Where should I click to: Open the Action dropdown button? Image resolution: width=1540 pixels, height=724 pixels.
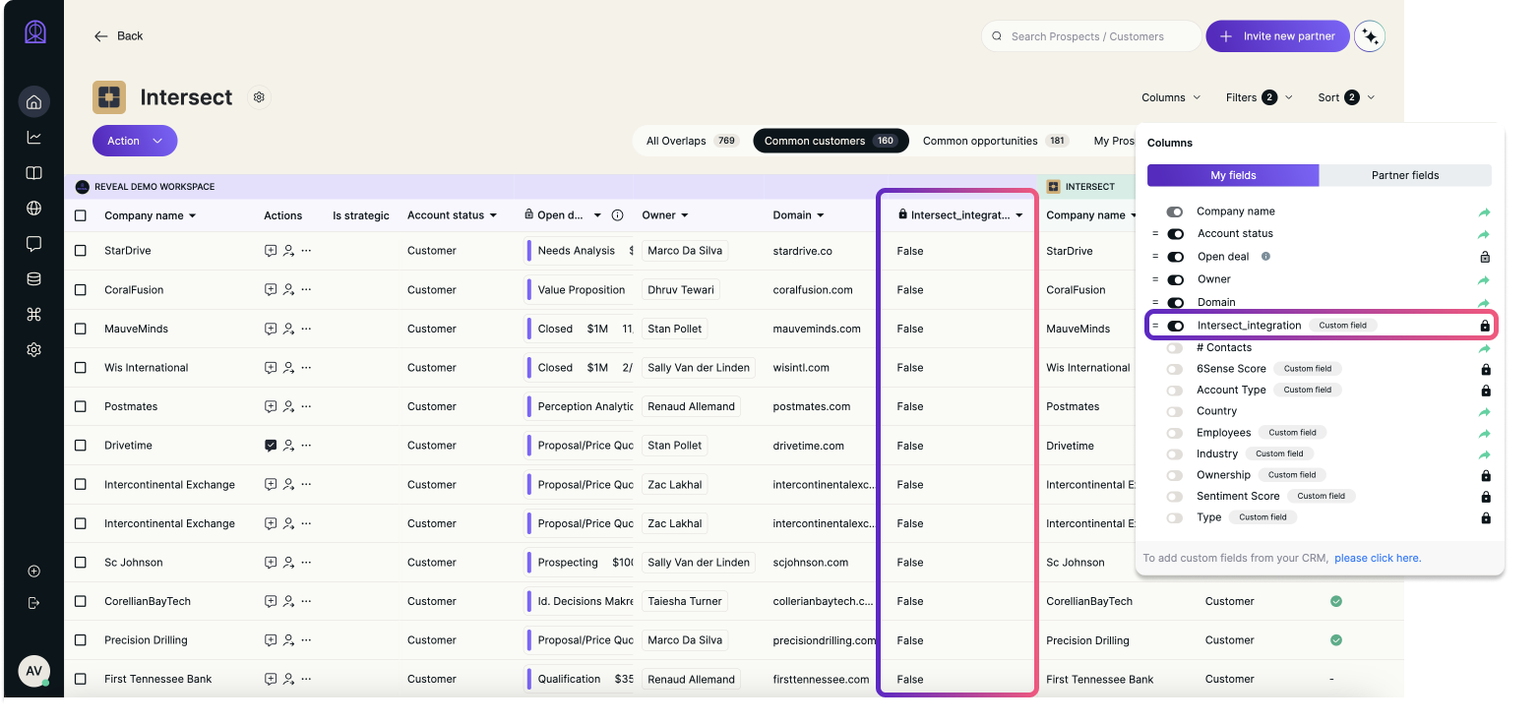(135, 141)
